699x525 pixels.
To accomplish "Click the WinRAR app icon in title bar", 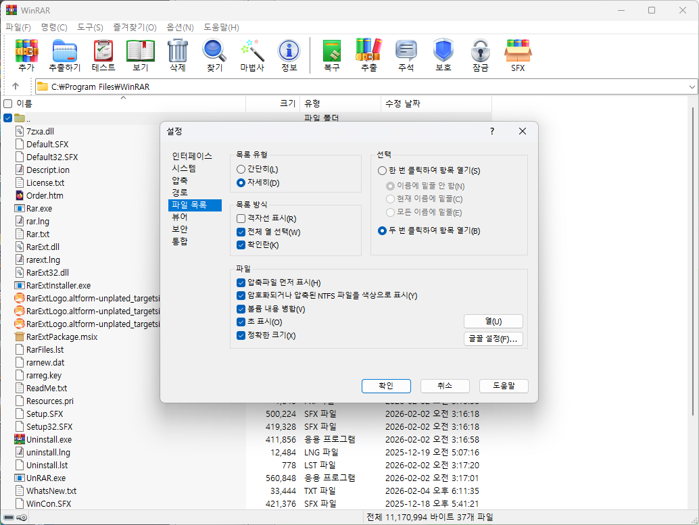I will click(x=11, y=10).
